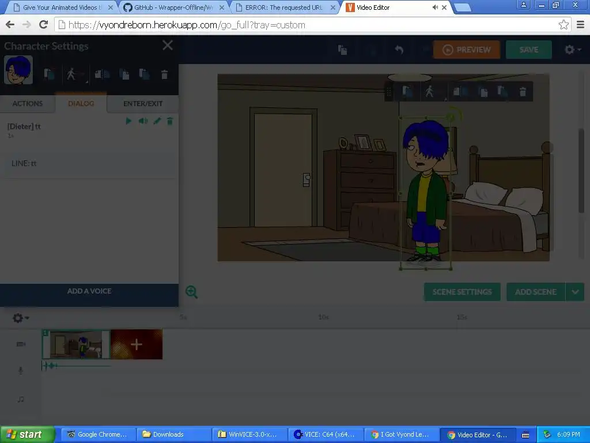Open the top-right gear settings dropdown
Image resolution: width=590 pixels, height=443 pixels.
click(573, 50)
